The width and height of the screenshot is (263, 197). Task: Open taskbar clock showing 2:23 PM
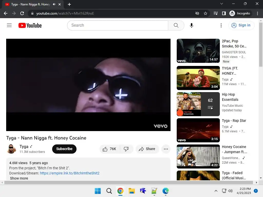coord(244,191)
